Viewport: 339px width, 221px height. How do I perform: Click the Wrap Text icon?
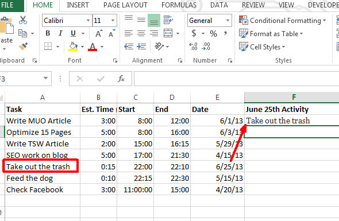click(x=168, y=20)
